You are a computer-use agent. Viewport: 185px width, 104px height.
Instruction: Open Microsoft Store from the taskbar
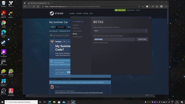click(59, 102)
